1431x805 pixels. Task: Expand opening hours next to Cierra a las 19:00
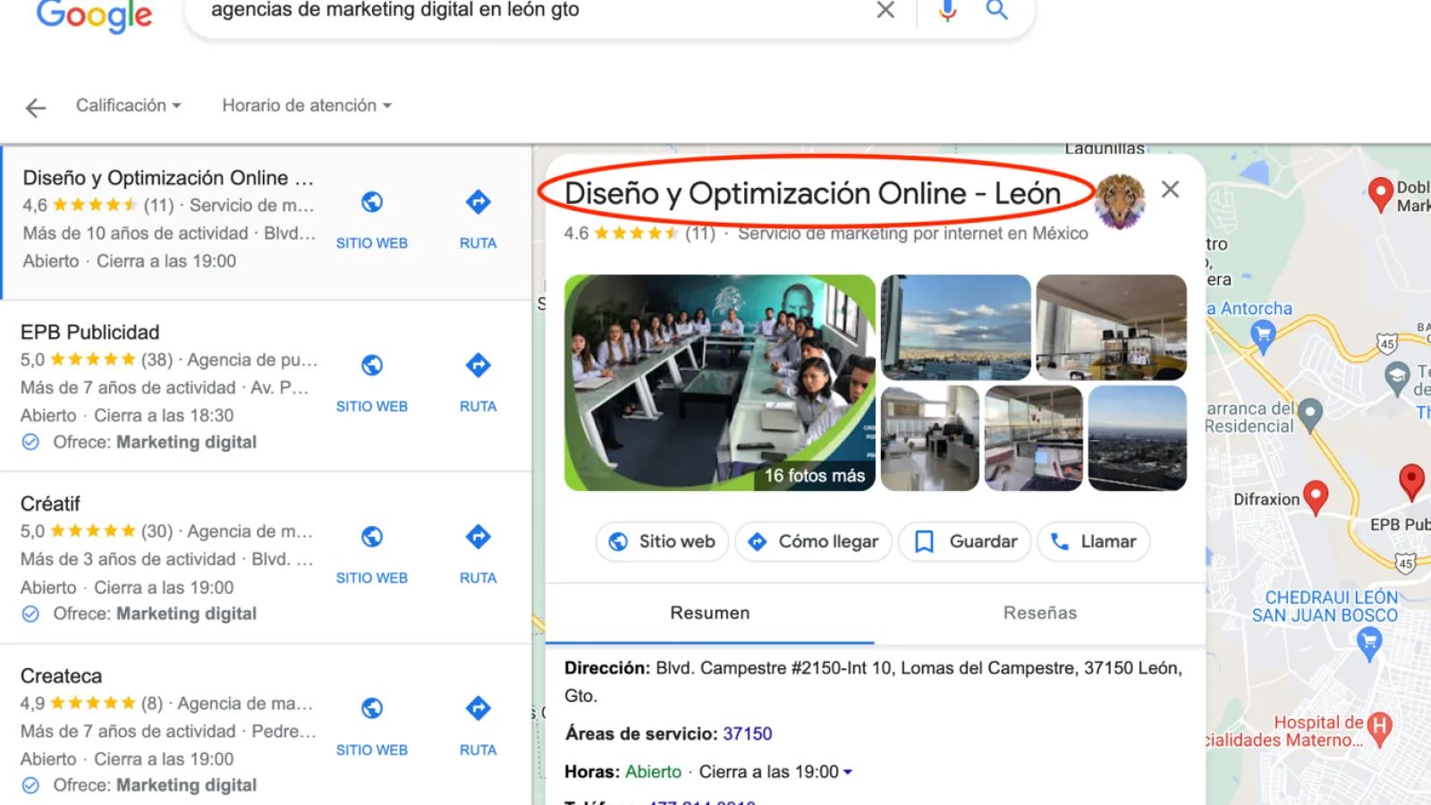(848, 772)
